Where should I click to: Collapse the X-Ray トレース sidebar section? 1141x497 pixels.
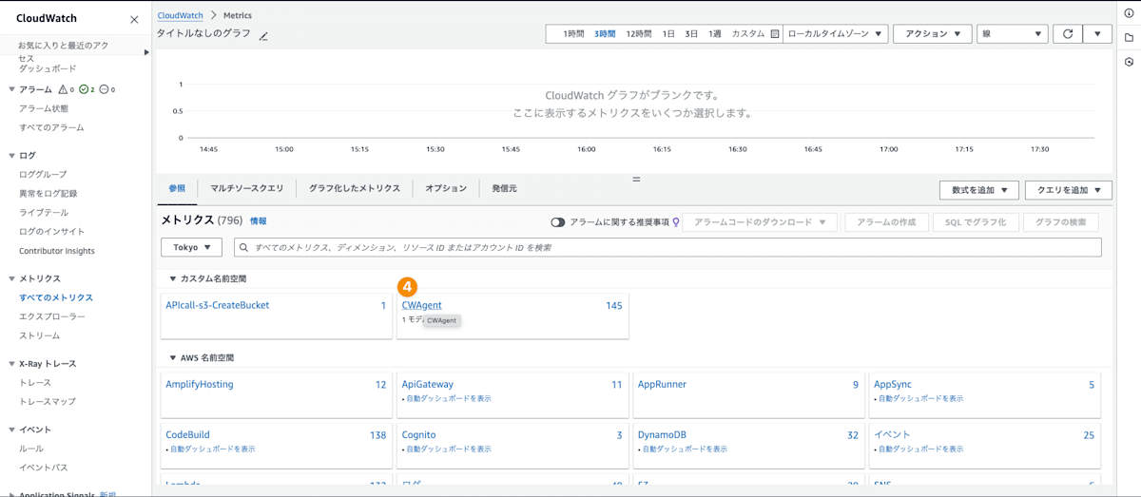pyautogui.click(x=11, y=364)
